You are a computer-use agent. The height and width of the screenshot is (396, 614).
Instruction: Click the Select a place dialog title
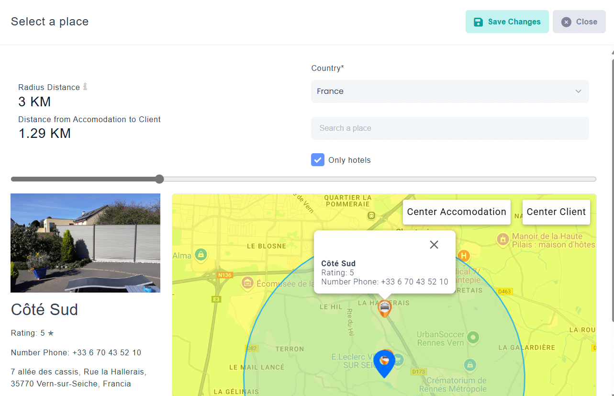click(x=50, y=22)
